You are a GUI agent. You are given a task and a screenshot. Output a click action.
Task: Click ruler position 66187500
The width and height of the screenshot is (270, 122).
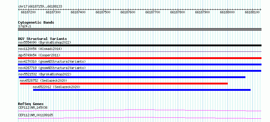103,12
